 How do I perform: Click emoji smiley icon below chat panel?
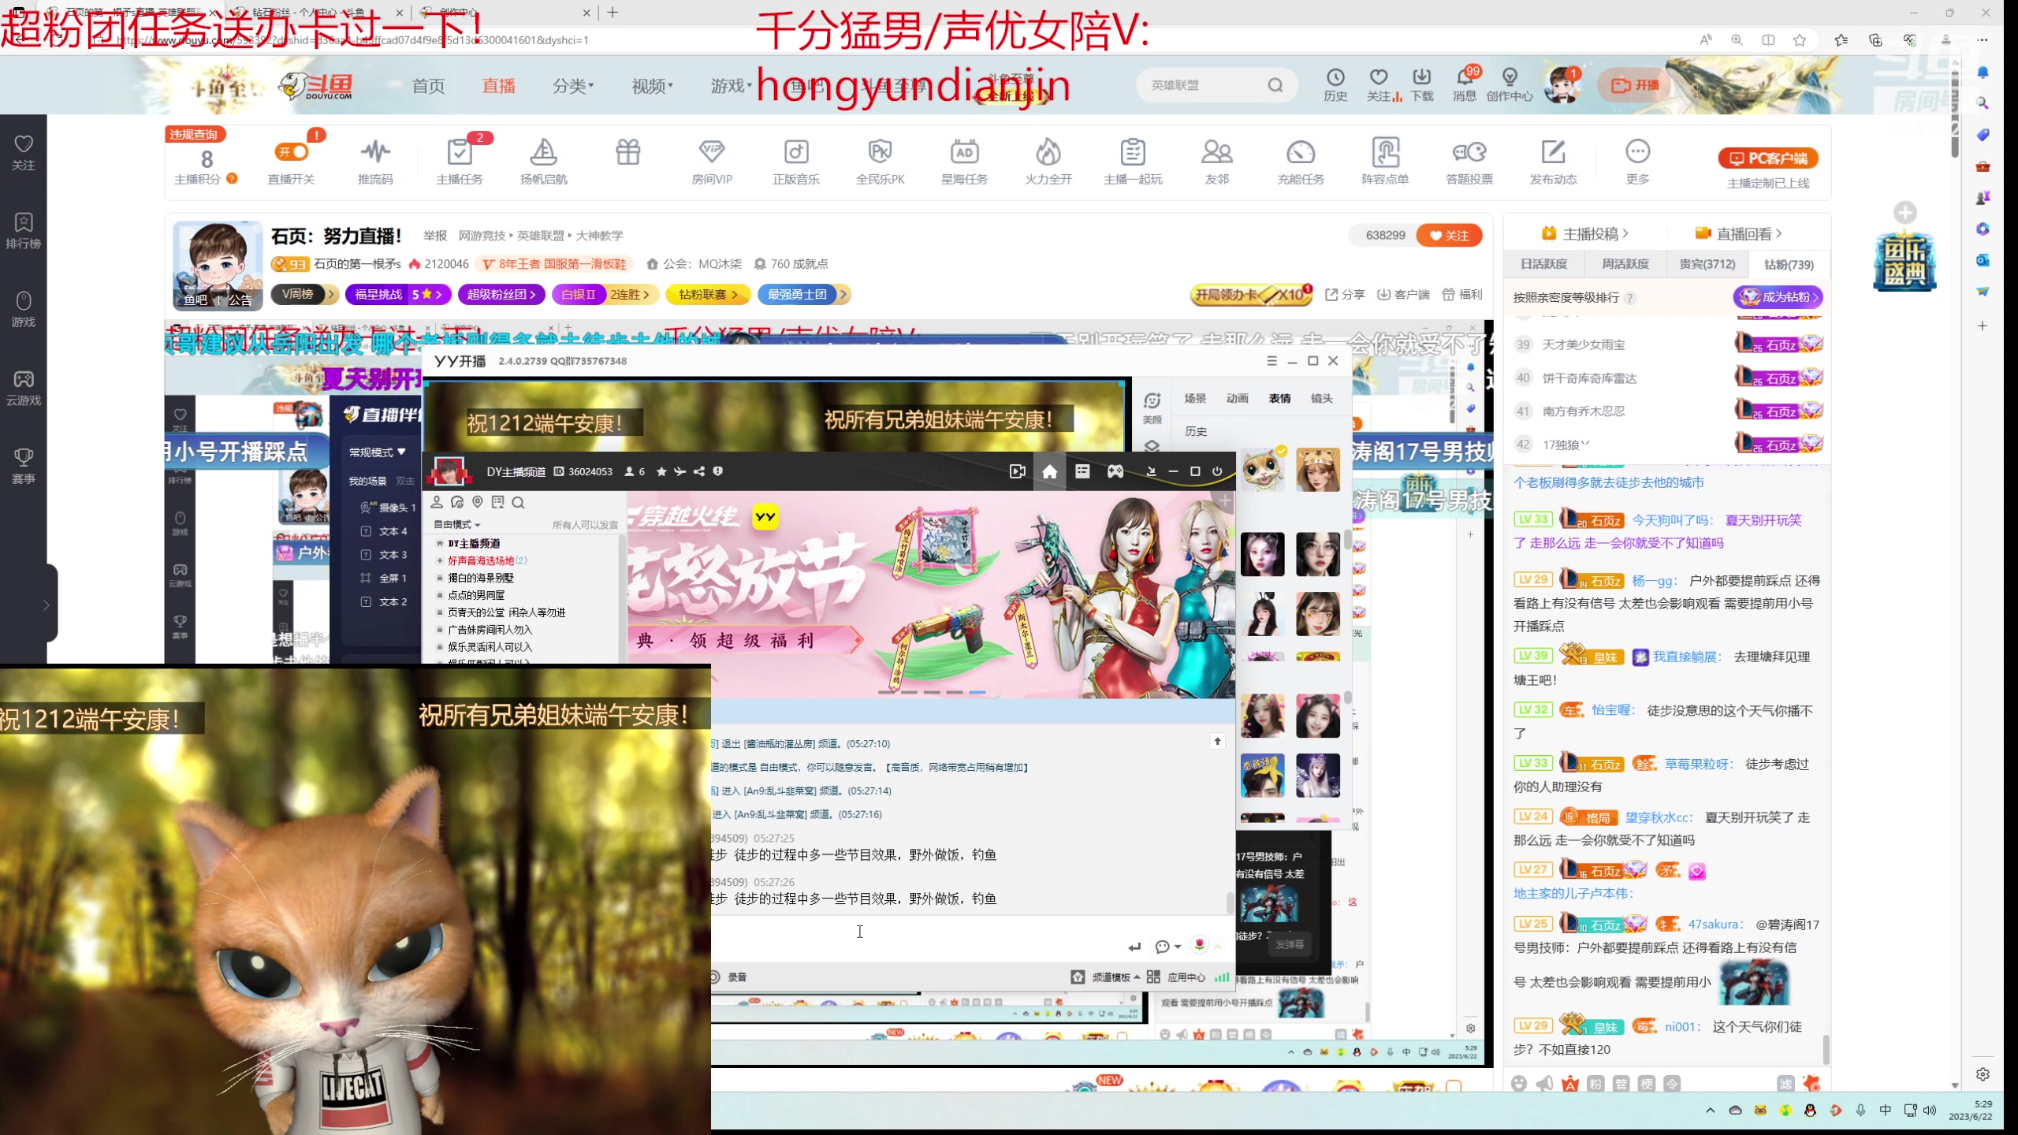click(1519, 1084)
